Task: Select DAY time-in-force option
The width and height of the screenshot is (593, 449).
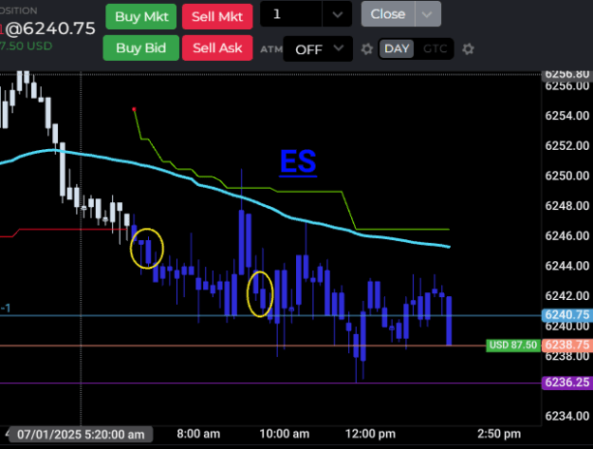Action: tap(397, 48)
